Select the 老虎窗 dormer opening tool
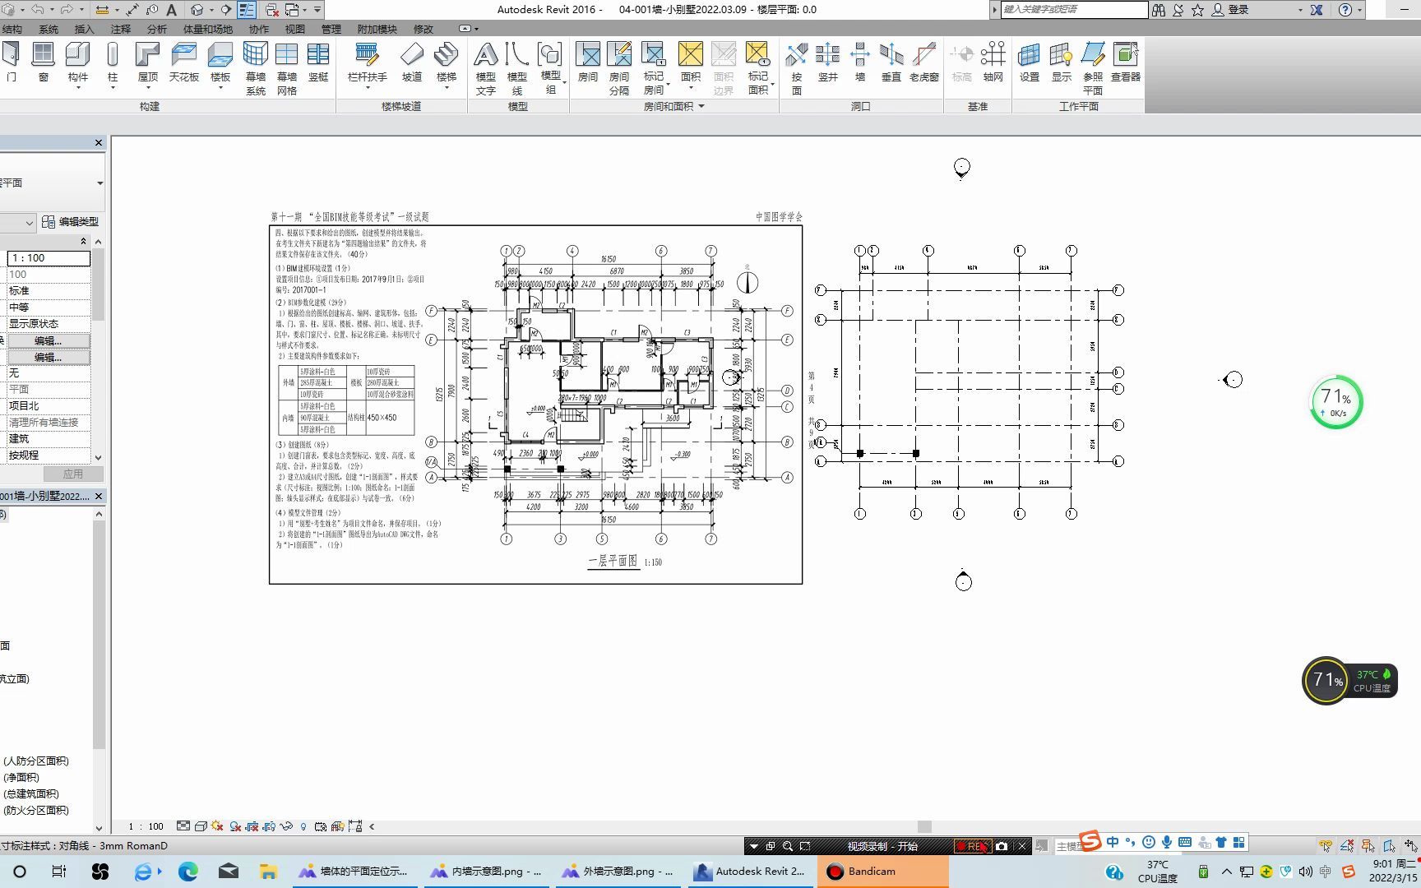Viewport: 1421px width, 888px height. pyautogui.click(x=924, y=62)
